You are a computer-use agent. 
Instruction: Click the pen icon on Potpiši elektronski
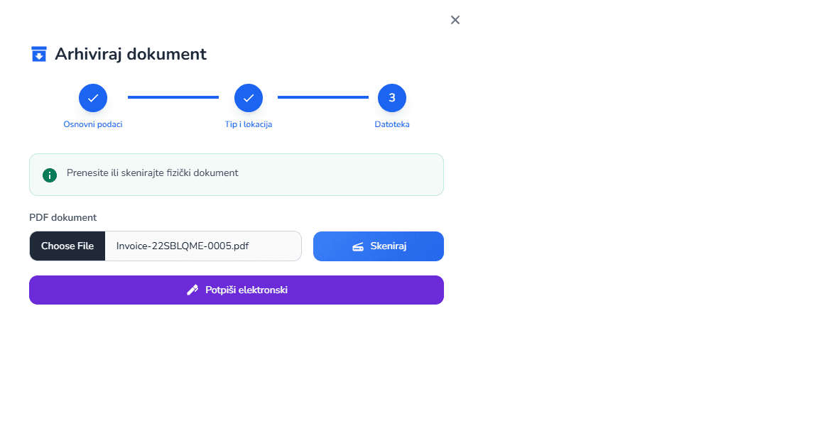[192, 290]
